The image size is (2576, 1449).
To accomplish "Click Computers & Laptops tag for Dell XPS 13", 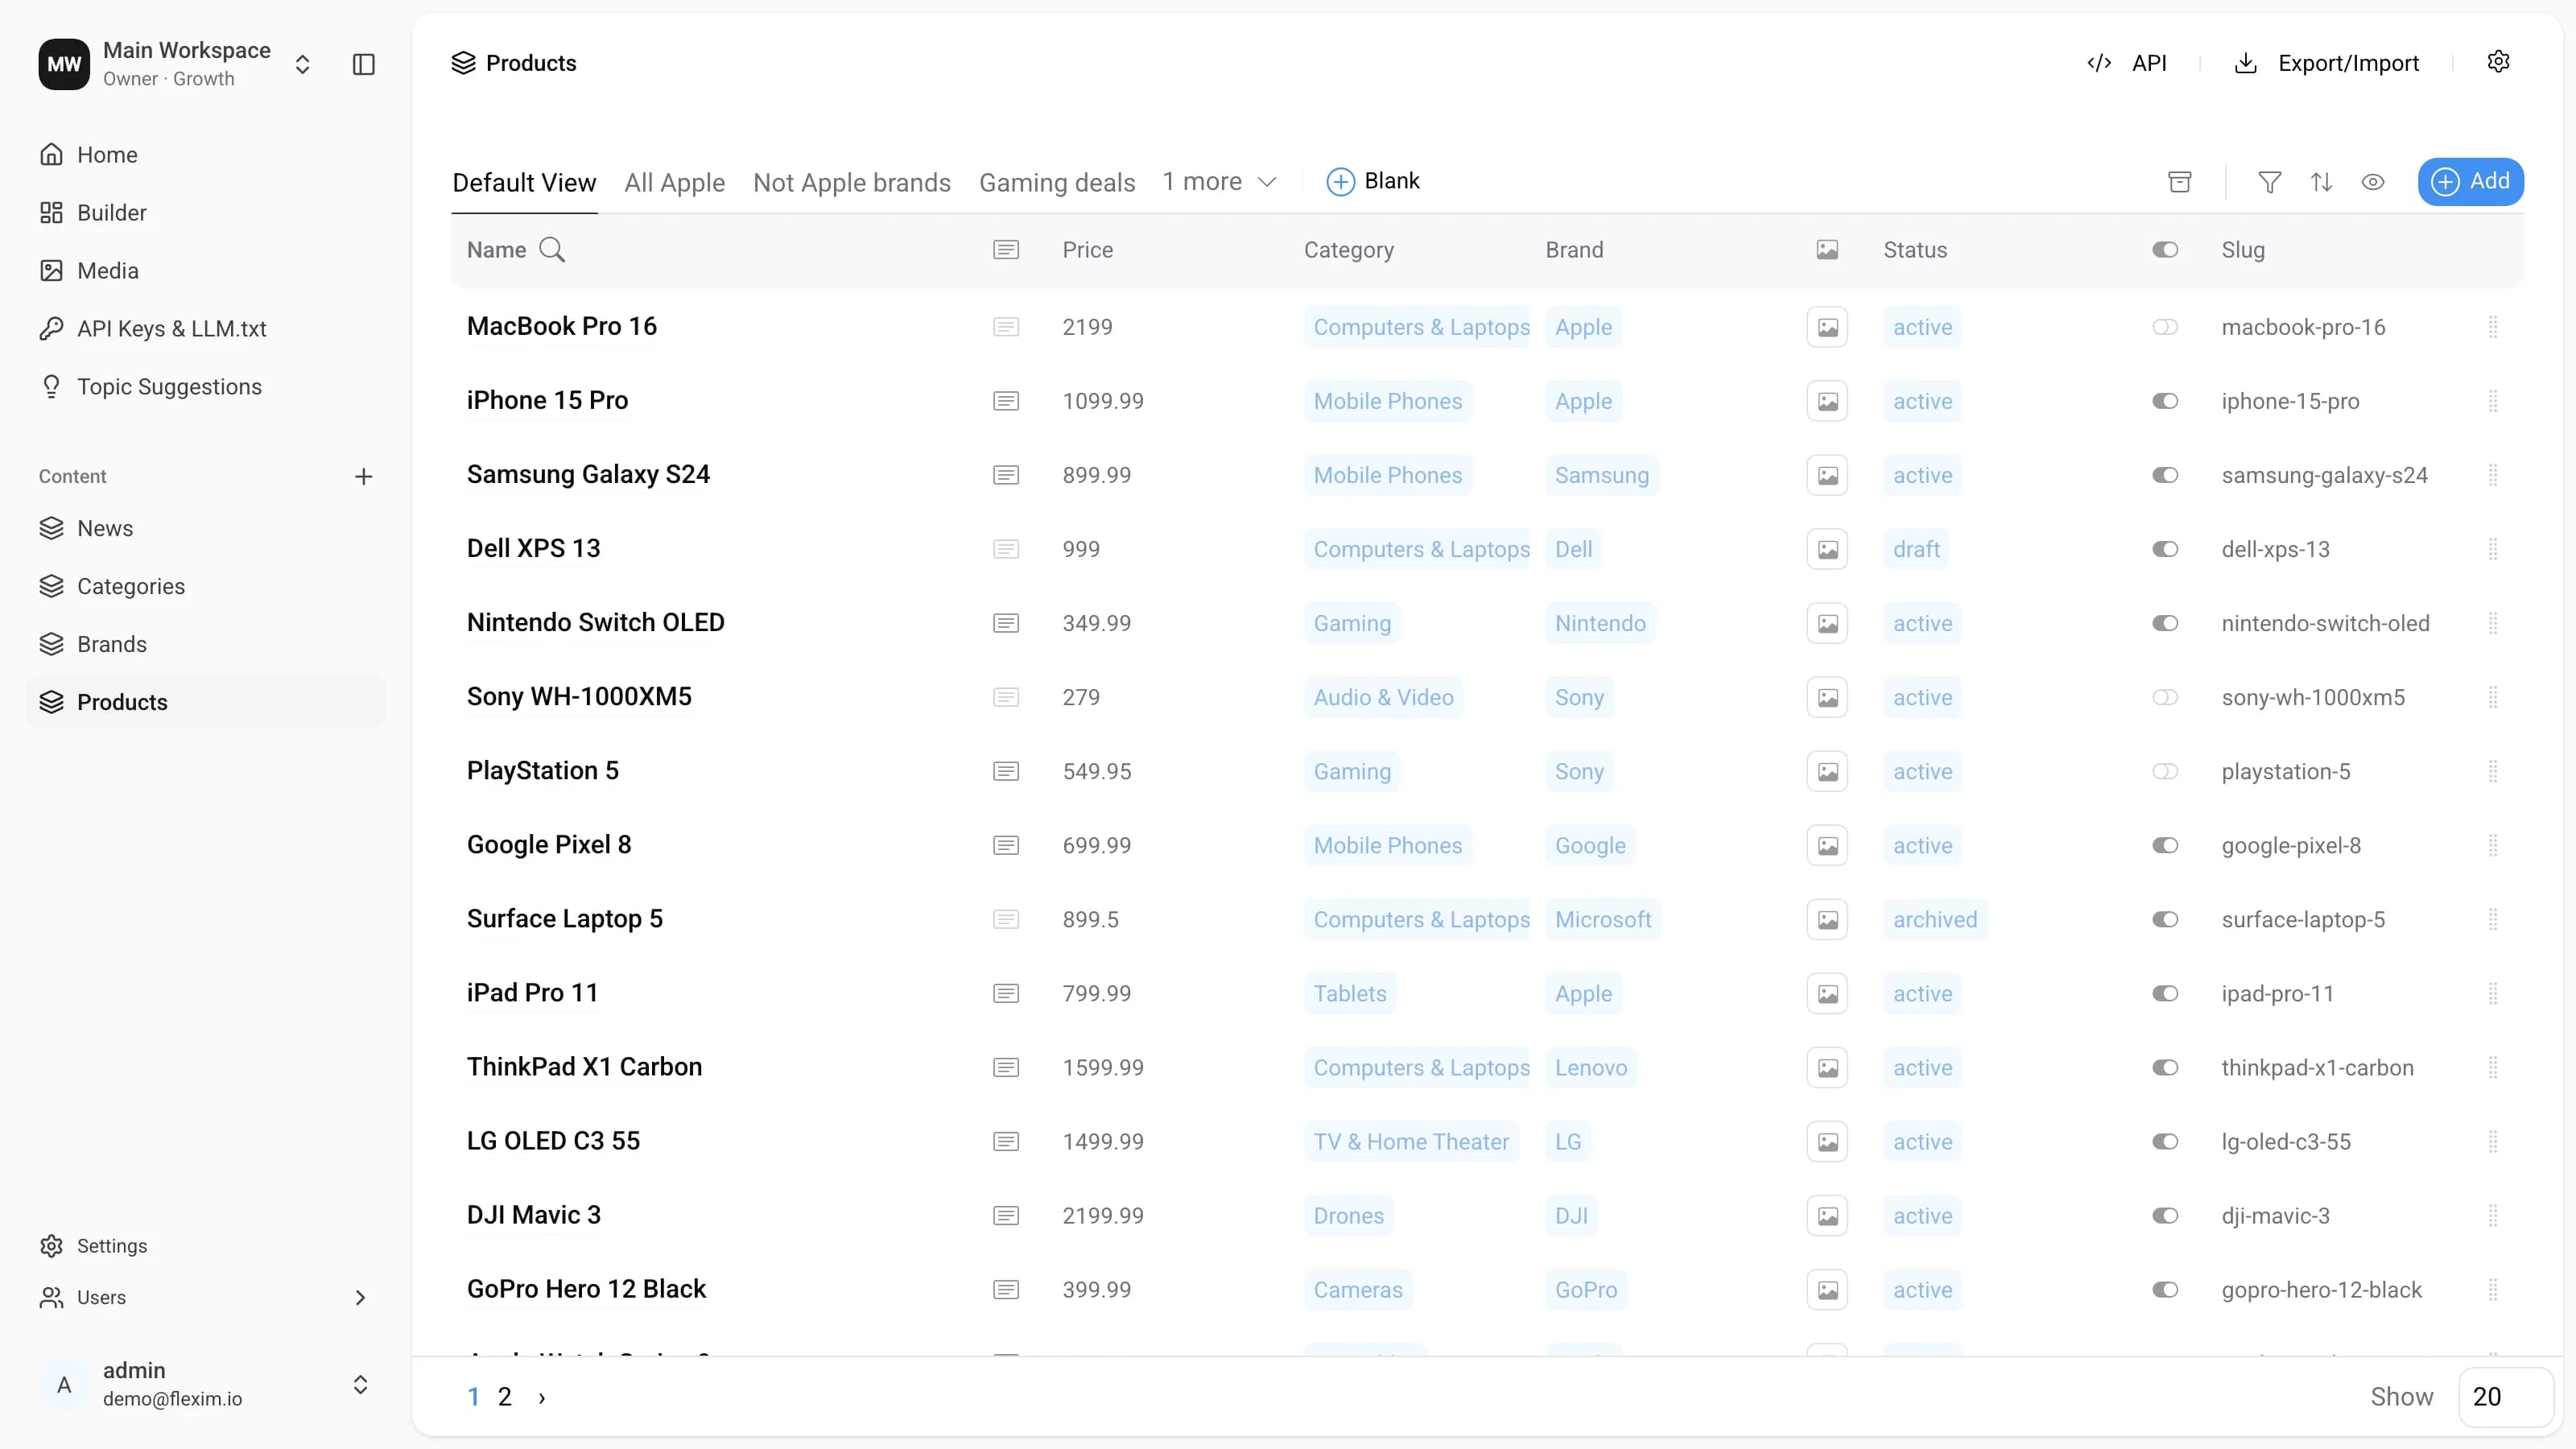I will [x=1417, y=549].
